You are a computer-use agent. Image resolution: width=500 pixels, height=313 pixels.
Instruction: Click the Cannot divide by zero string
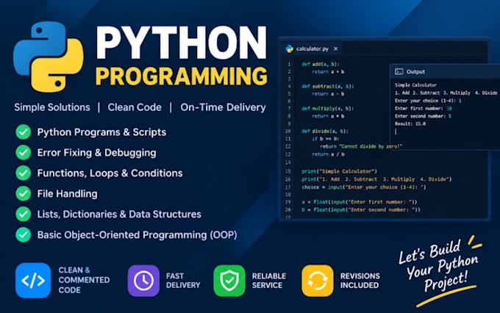371,147
